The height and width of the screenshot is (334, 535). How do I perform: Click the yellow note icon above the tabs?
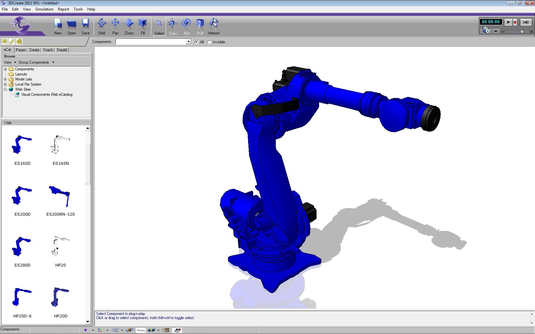(4, 41)
